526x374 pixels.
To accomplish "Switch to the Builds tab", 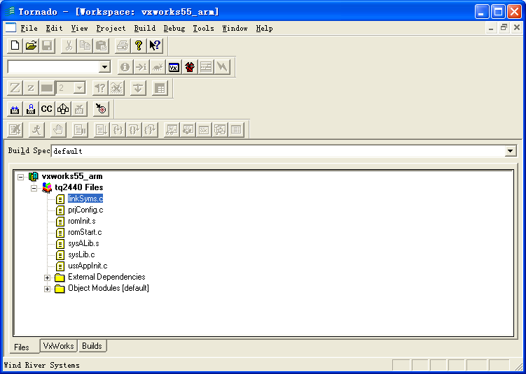I will pos(92,346).
